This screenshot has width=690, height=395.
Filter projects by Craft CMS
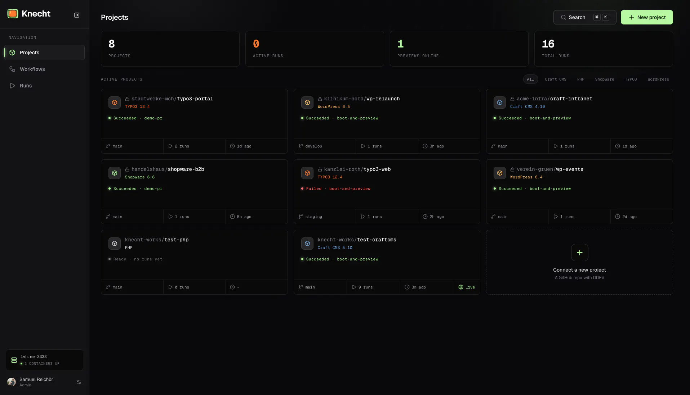pos(555,79)
